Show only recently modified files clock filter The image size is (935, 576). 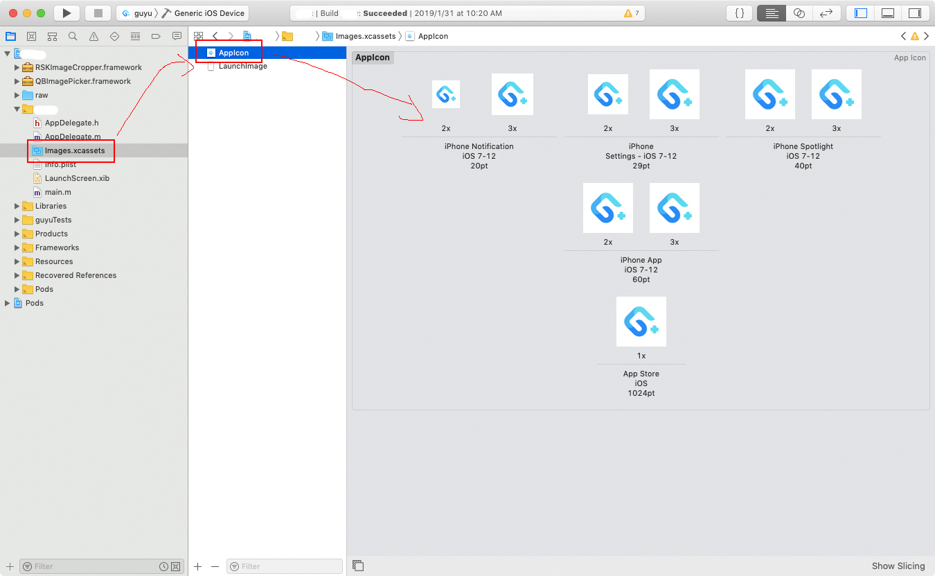[163, 566]
